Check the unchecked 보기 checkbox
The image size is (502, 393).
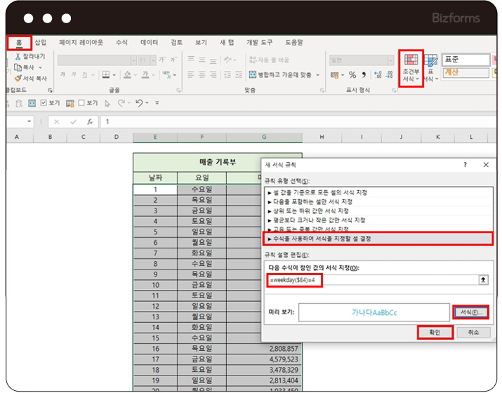(81, 103)
